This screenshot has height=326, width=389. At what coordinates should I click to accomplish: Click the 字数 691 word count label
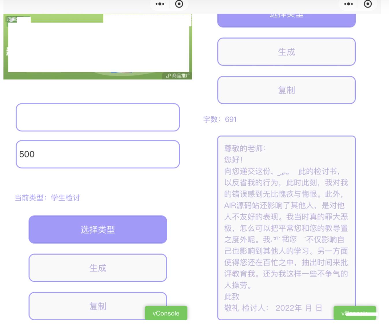(220, 119)
